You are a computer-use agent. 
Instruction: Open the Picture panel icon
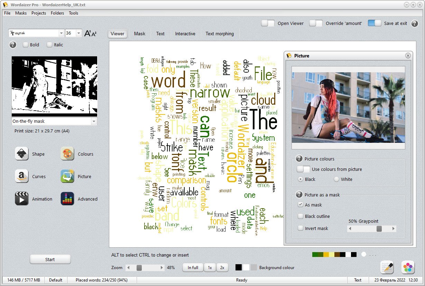click(67, 176)
